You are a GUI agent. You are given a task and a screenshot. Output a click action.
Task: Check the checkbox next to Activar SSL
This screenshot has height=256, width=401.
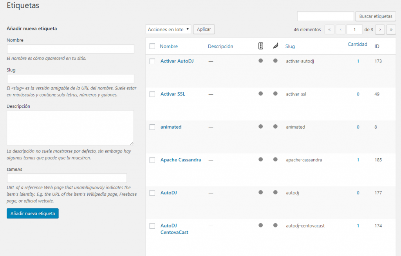coord(152,94)
